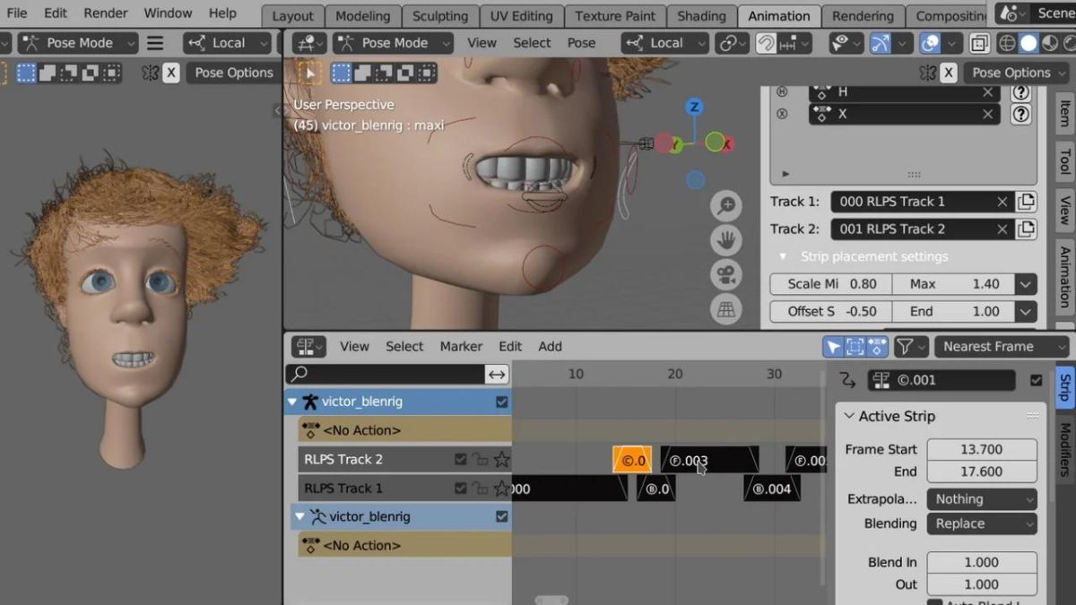Image resolution: width=1076 pixels, height=605 pixels.
Task: Toggle X-ray display in viewport header
Action: pos(980,43)
